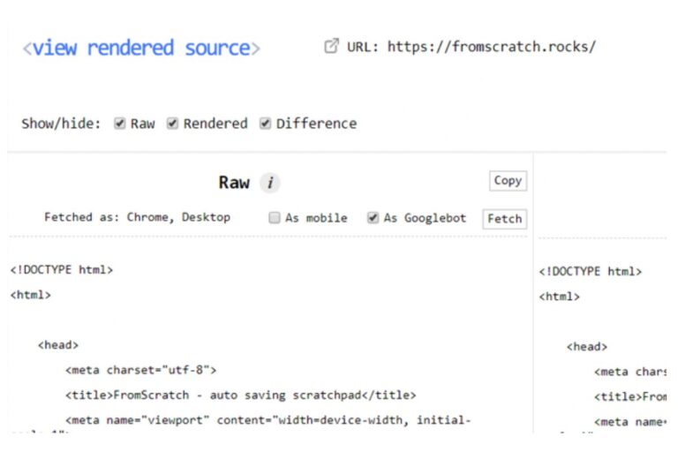
Task: Uncheck the As Googlebot option
Action: [x=373, y=218]
